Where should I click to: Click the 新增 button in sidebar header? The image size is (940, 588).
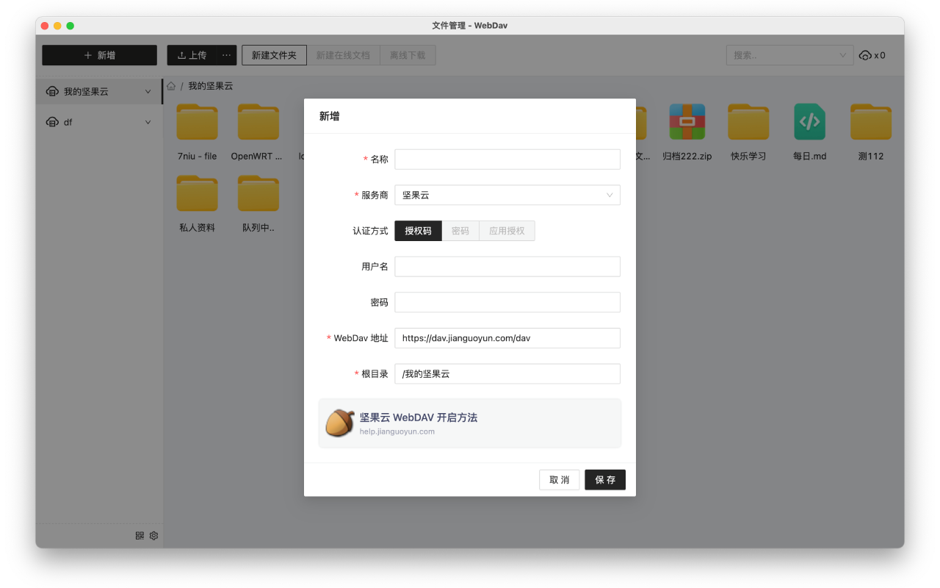[99, 55]
